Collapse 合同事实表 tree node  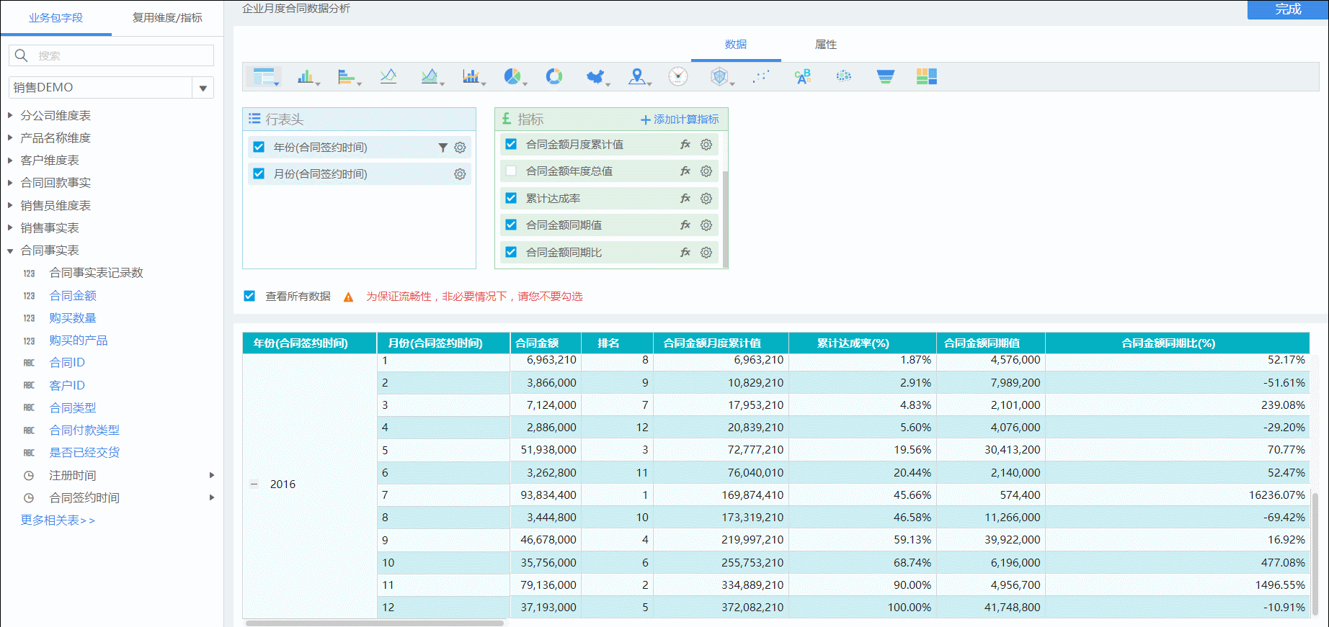pos(10,251)
